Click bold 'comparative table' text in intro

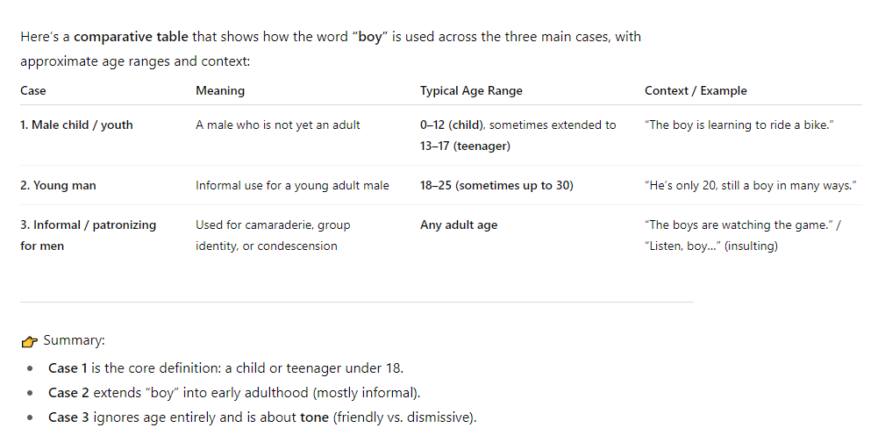pyautogui.click(x=131, y=37)
